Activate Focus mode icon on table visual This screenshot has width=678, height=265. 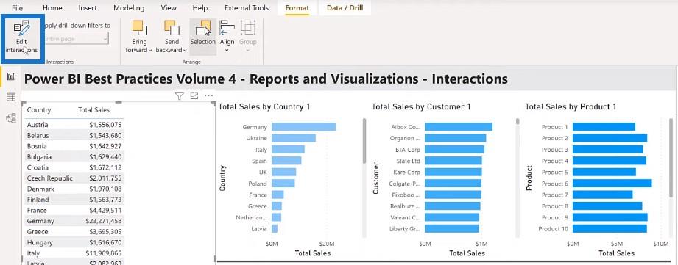[x=194, y=95]
